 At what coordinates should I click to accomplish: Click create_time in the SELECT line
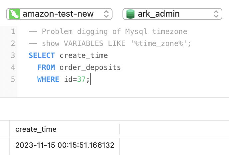[84, 56]
